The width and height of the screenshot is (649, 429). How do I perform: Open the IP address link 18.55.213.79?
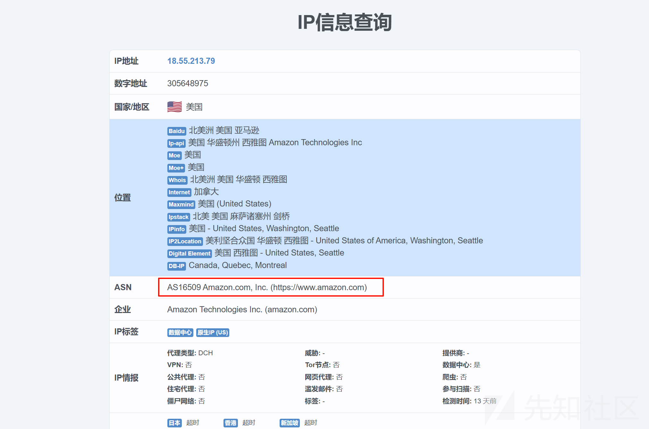click(x=191, y=61)
